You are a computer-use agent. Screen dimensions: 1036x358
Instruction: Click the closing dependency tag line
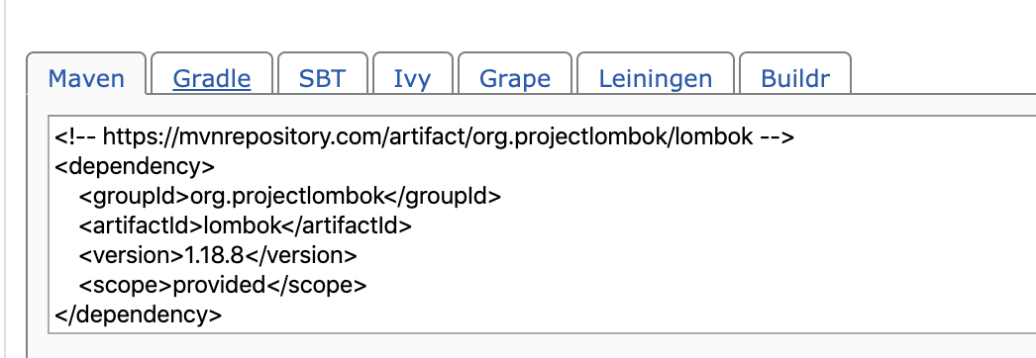(138, 314)
